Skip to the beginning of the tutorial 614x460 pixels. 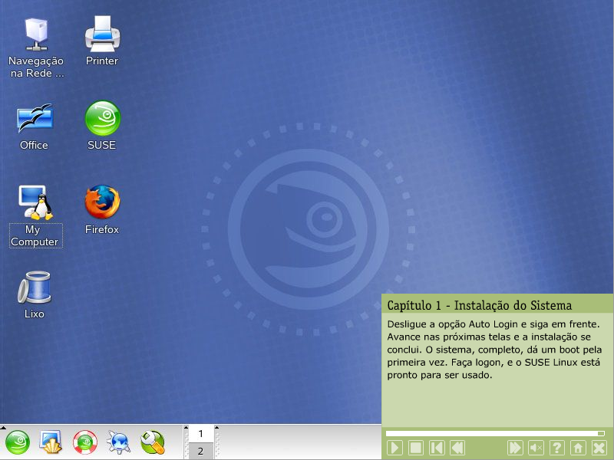click(437, 448)
